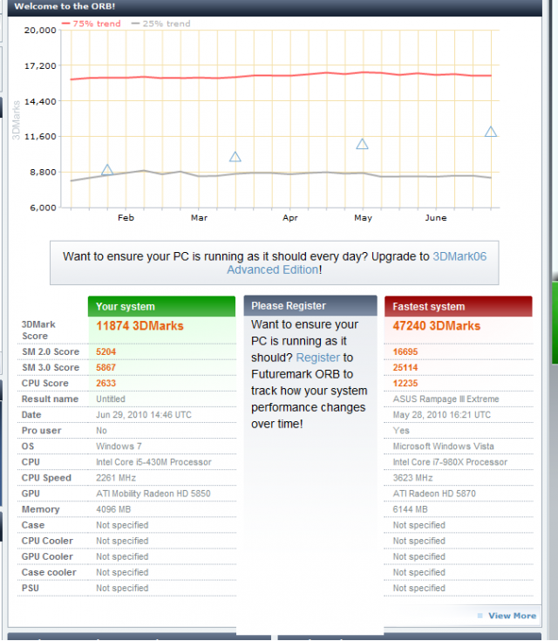Click ASUS Rampage III Extreme result name
Viewport: 558px width, 641px height.
point(446,399)
